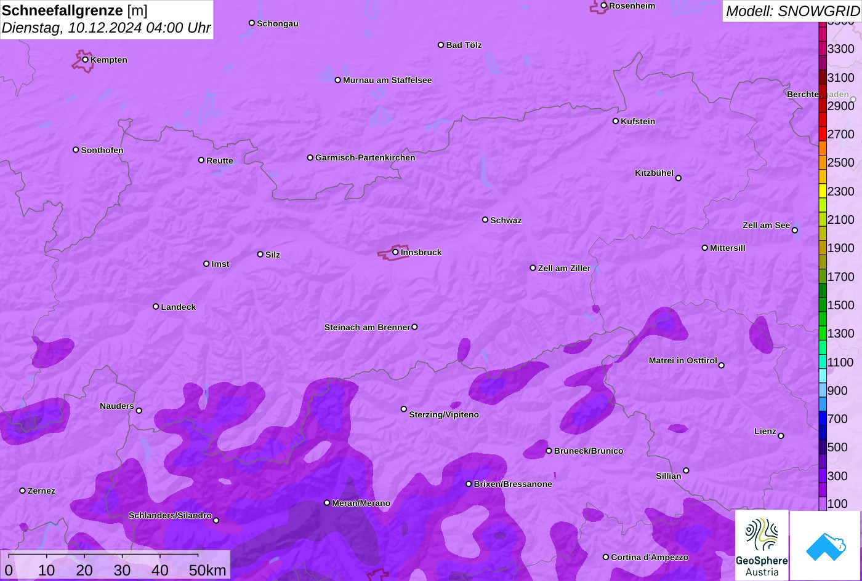Click the Berchtesgaden label
The height and width of the screenshot is (581, 862).
[818, 95]
